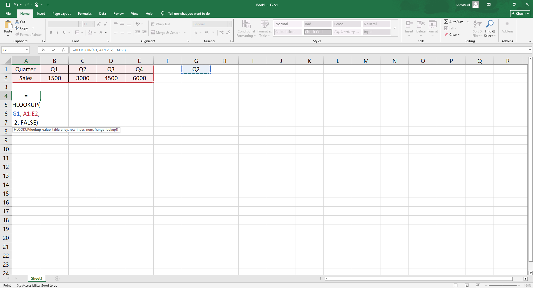The height and width of the screenshot is (288, 533).
Task: Toggle Align Right alignment
Action: tap(129, 32)
